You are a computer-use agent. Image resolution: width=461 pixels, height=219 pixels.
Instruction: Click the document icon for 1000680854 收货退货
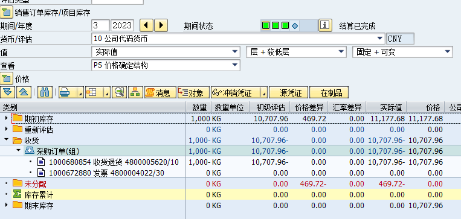pos(42,162)
